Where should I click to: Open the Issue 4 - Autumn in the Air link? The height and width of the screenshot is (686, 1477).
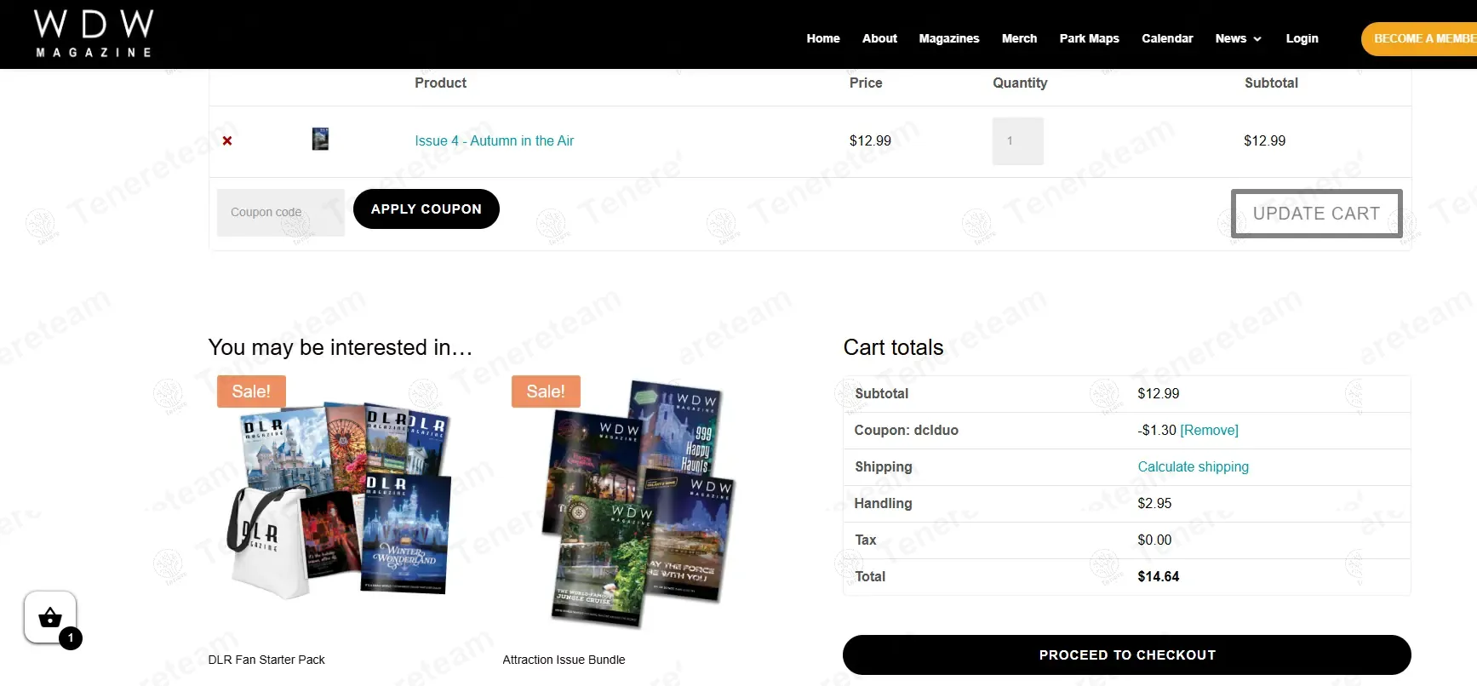(x=494, y=141)
